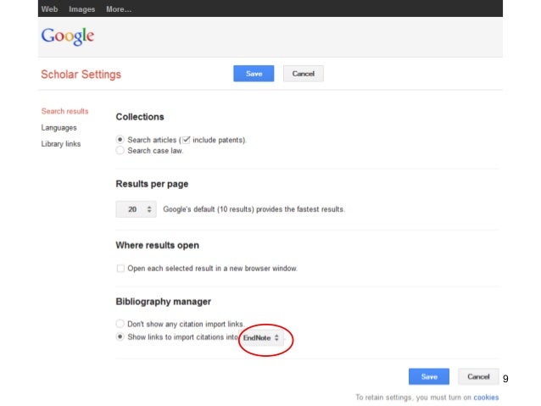Image resolution: width=541 pixels, height=406 pixels.
Task: Open the results per page dropdown
Action: point(136,209)
